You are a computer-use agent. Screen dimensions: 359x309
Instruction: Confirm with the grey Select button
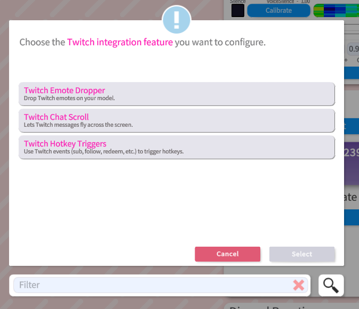click(x=302, y=254)
